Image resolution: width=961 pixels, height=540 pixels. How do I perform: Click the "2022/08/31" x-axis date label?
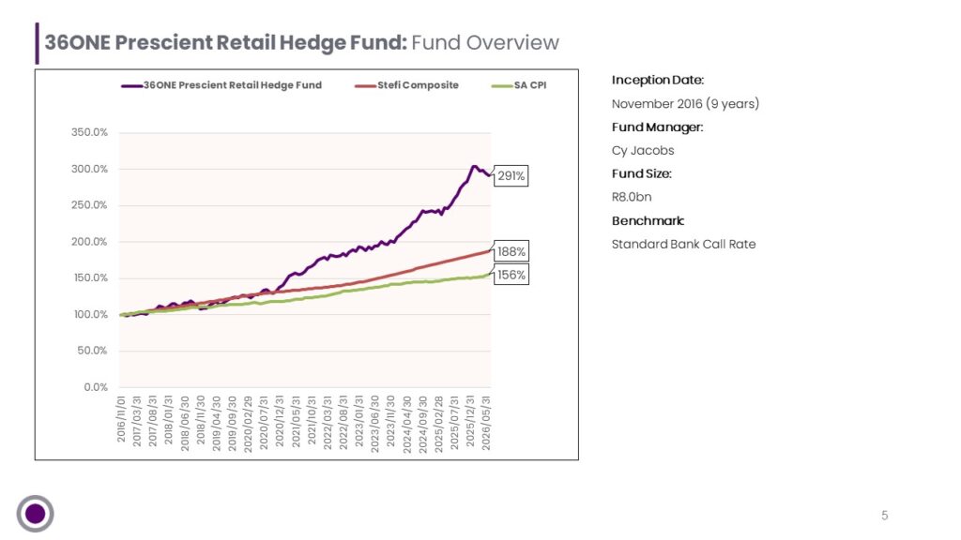[343, 423]
